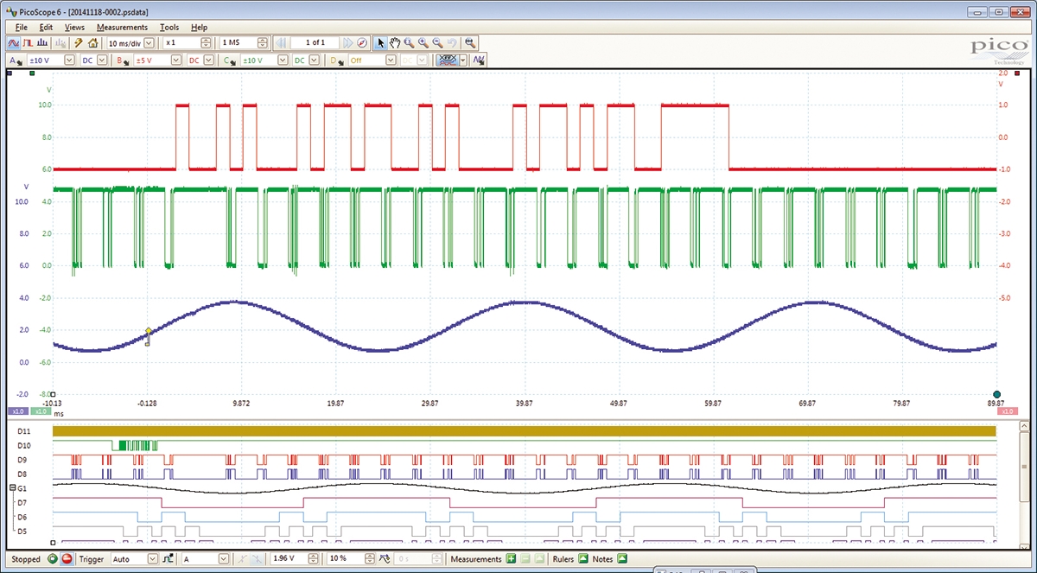Open the Tools menu
The width and height of the screenshot is (1037, 573).
[x=169, y=27]
